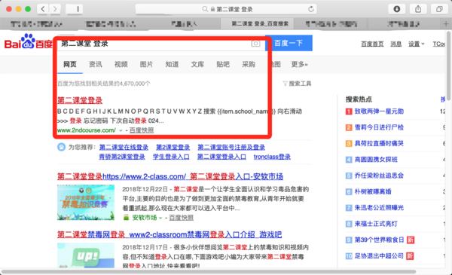Click suggested search 第二课堂在线登录
This screenshot has width=452, height=275.
point(124,148)
